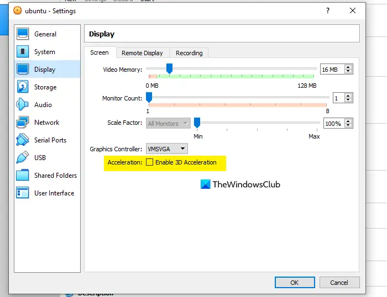Click the Monitor Count value field
The height and width of the screenshot is (297, 387).
tap(338, 98)
